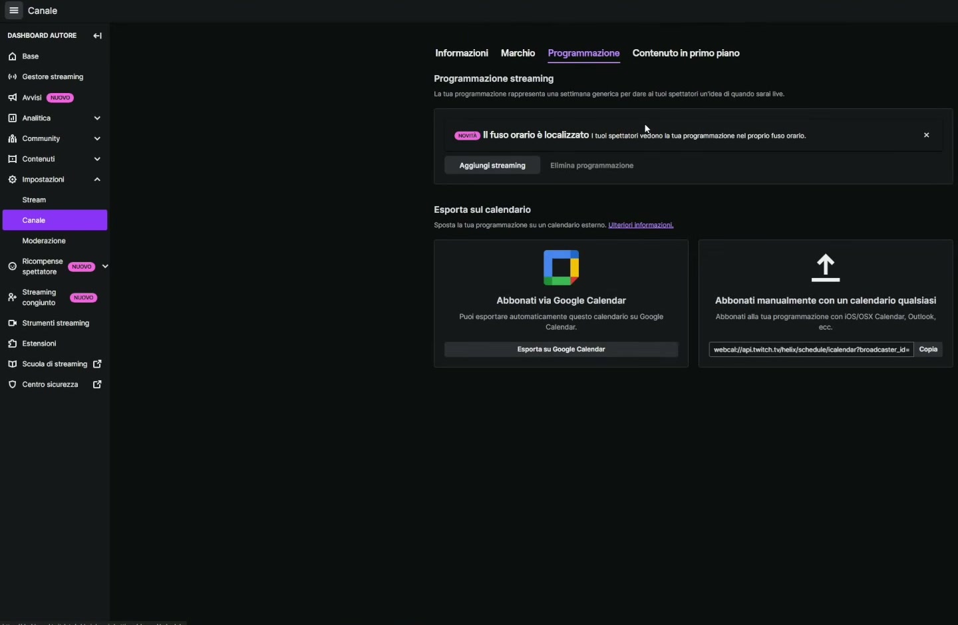
Task: Click the Dashboard Autore label
Action: [x=42, y=36]
